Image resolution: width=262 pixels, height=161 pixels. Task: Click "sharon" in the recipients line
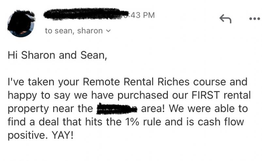90,31
